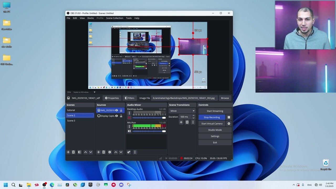Open Discord from the taskbar
This screenshot has width=336, height=189.
point(121,185)
